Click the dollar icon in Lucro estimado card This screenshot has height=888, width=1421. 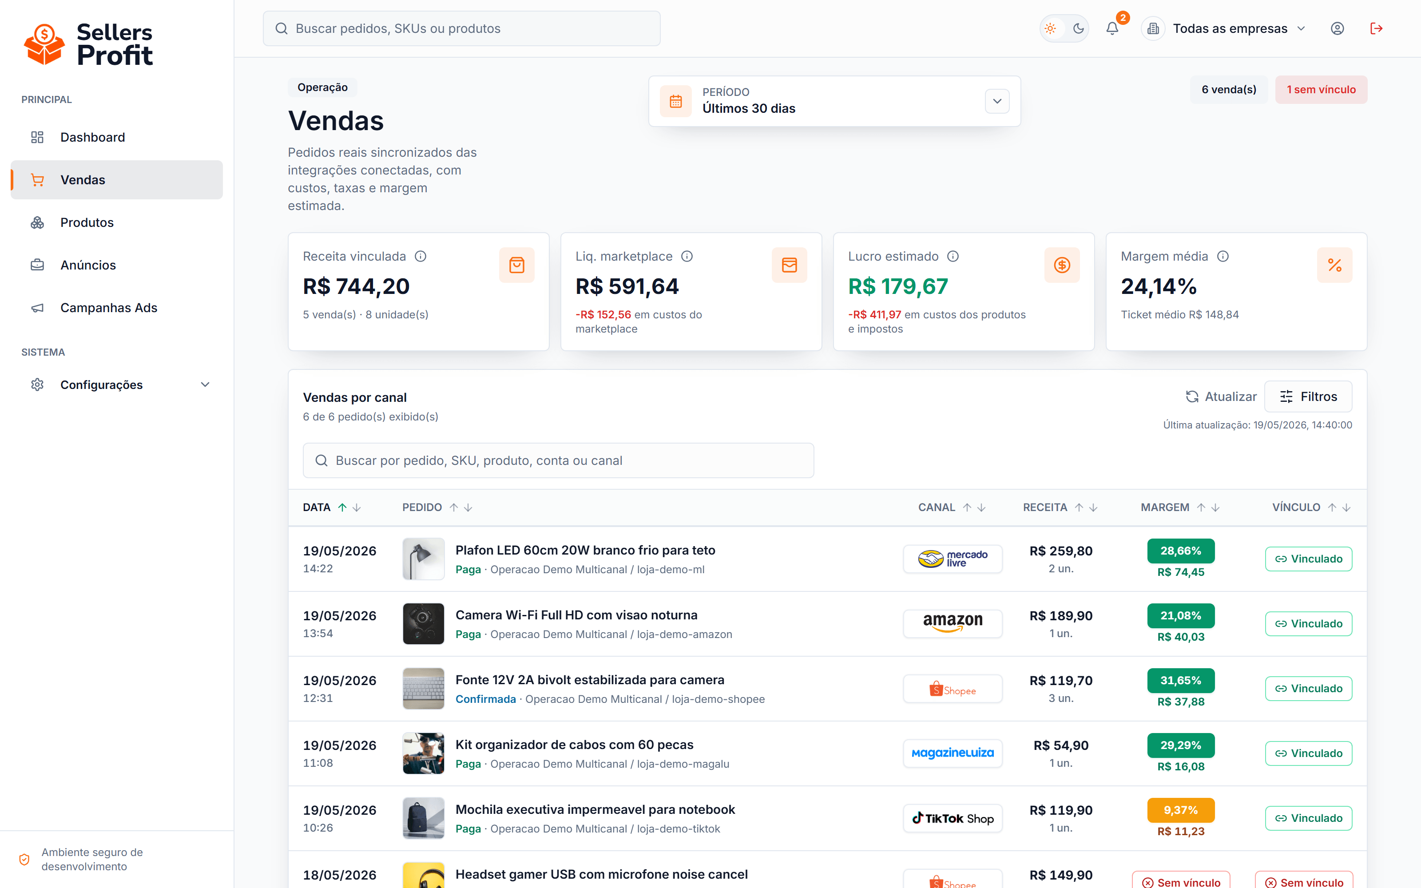click(x=1062, y=265)
